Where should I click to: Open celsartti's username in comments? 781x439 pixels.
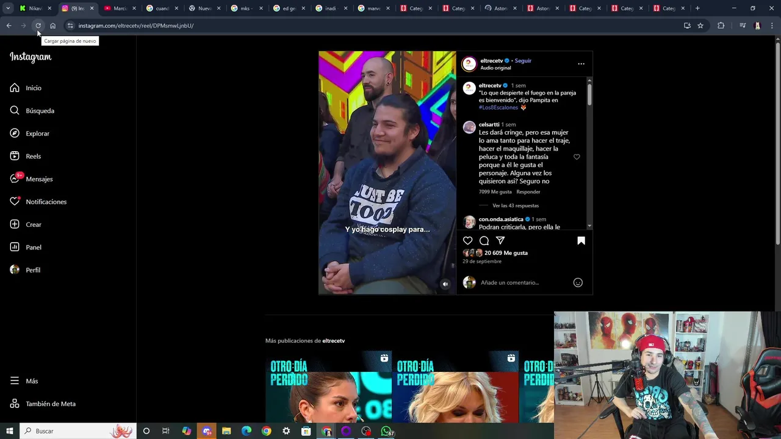tap(489, 124)
